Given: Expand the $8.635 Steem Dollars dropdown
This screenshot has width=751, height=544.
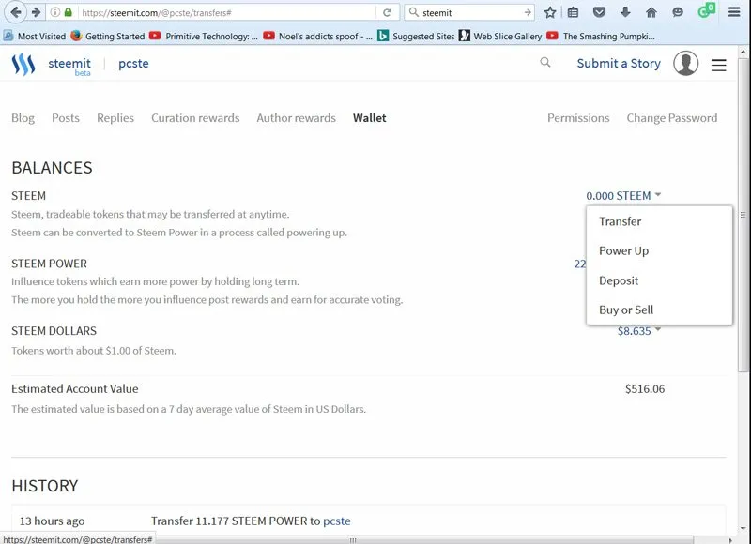Looking at the screenshot, I should 639,331.
